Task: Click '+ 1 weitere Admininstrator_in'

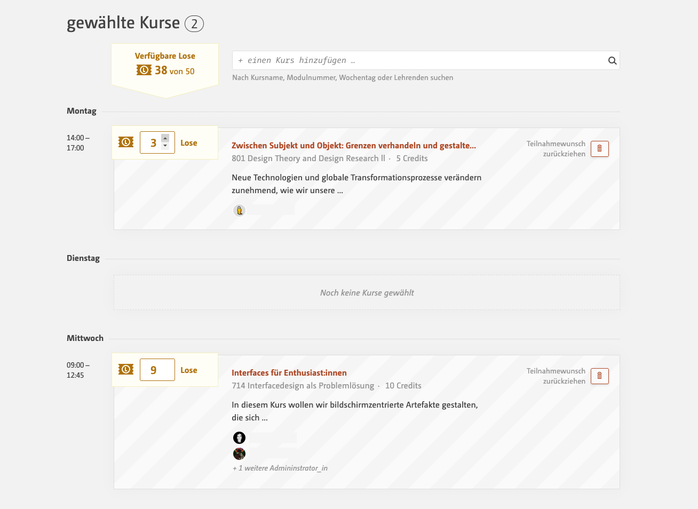Action: click(280, 468)
